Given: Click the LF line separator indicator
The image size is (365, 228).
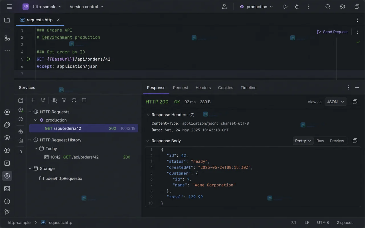Looking at the screenshot, I should pyautogui.click(x=307, y=223).
